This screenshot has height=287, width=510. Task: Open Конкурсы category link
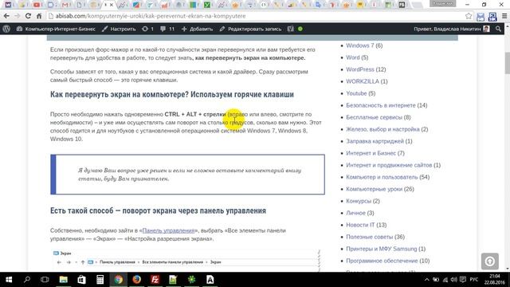pos(359,201)
